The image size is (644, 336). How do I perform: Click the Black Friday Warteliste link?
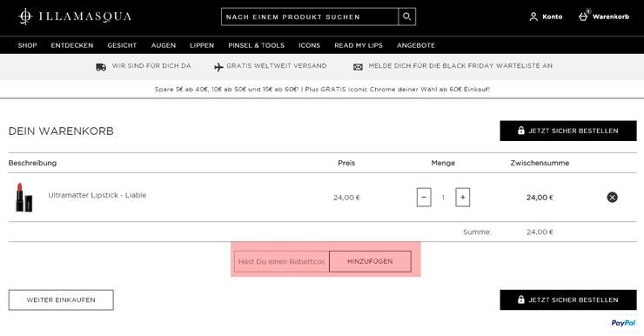pyautogui.click(x=460, y=66)
